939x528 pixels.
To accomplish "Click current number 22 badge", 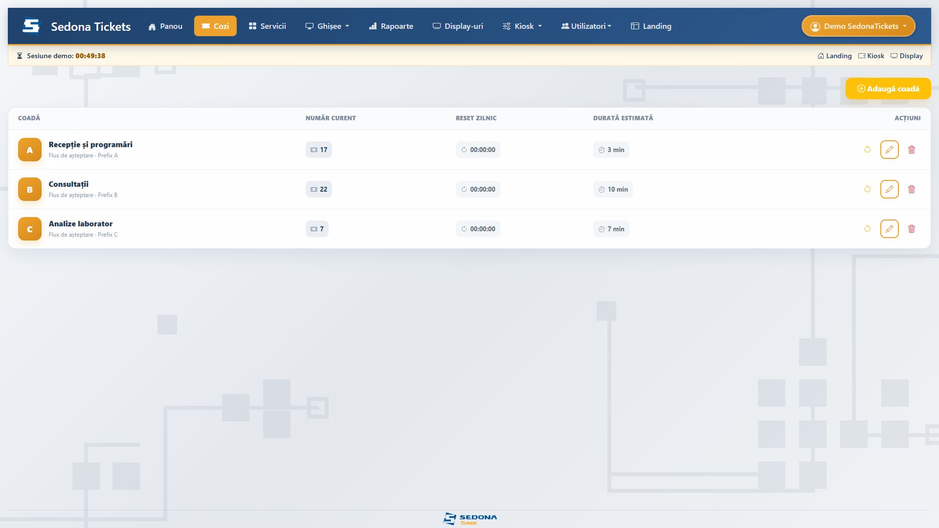I will [x=319, y=189].
